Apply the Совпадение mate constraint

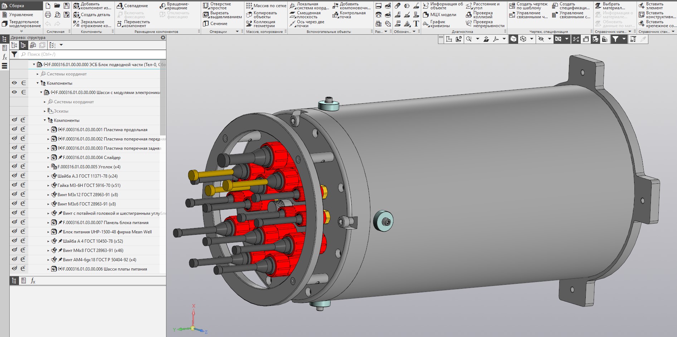pos(132,6)
